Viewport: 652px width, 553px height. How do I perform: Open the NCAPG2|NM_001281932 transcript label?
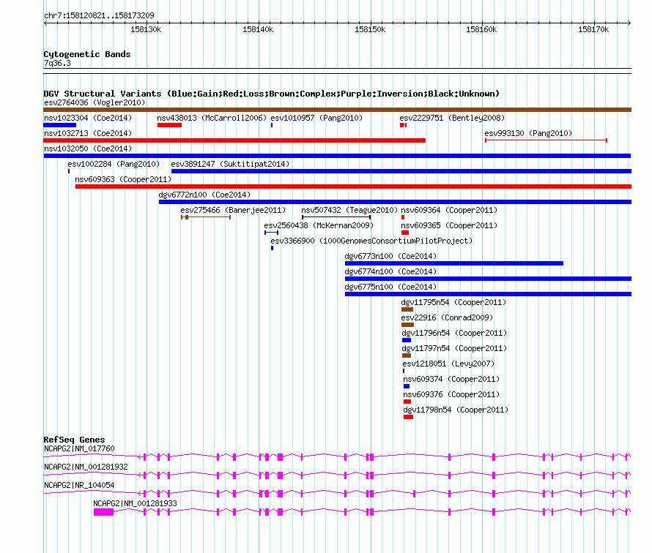(x=86, y=467)
